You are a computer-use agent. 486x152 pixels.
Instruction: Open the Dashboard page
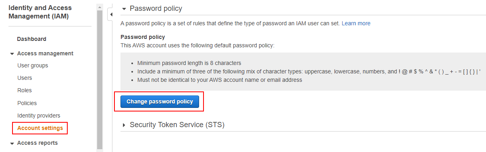pos(31,39)
